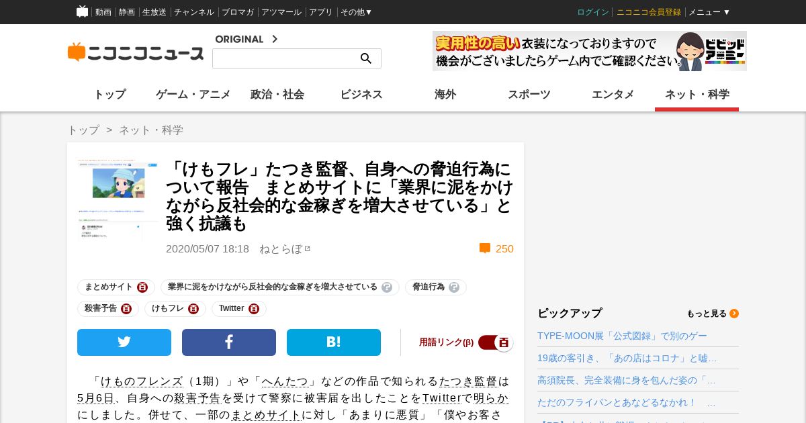Open ブロマガ in the top bar

pyautogui.click(x=238, y=12)
